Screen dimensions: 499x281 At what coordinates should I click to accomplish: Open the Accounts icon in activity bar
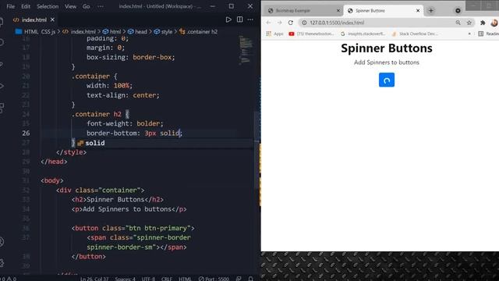click(x=2, y=242)
